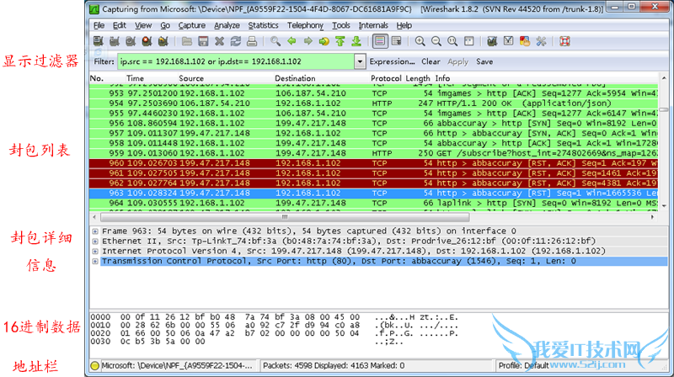The image size is (674, 377).
Task: Expand Internet Protocol Version 4 node
Action: click(x=95, y=251)
